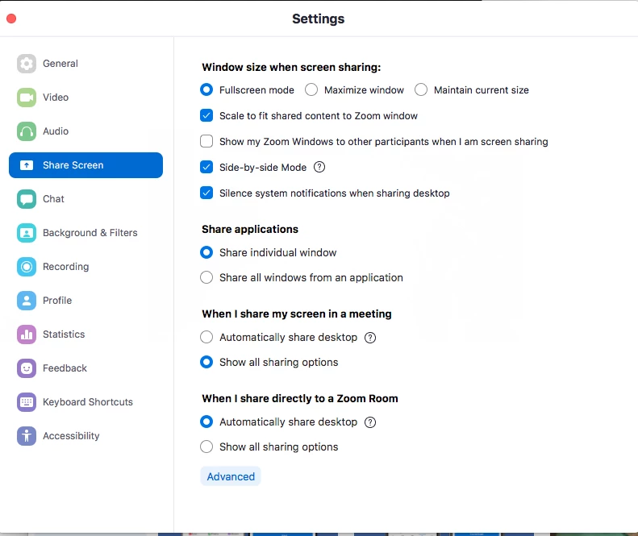Select Maintain current size option
638x536 pixels.
click(421, 90)
